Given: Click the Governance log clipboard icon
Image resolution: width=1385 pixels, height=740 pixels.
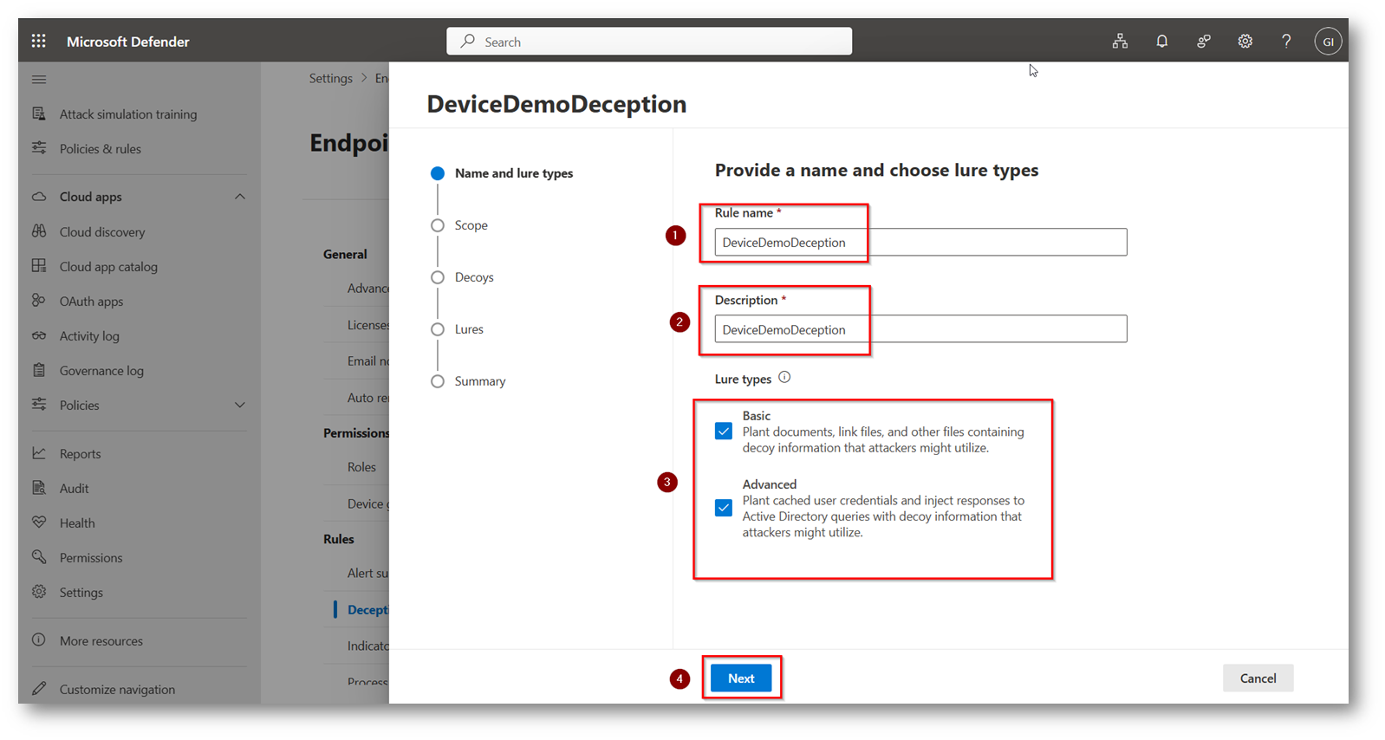Looking at the screenshot, I should tap(39, 370).
